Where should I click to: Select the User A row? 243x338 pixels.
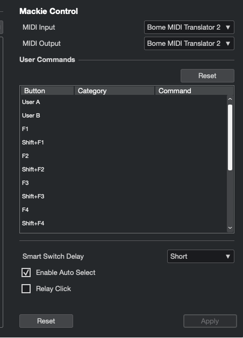(x=124, y=102)
